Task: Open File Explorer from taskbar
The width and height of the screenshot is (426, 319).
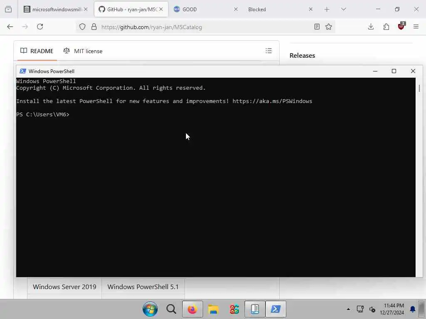Action: pyautogui.click(x=213, y=309)
